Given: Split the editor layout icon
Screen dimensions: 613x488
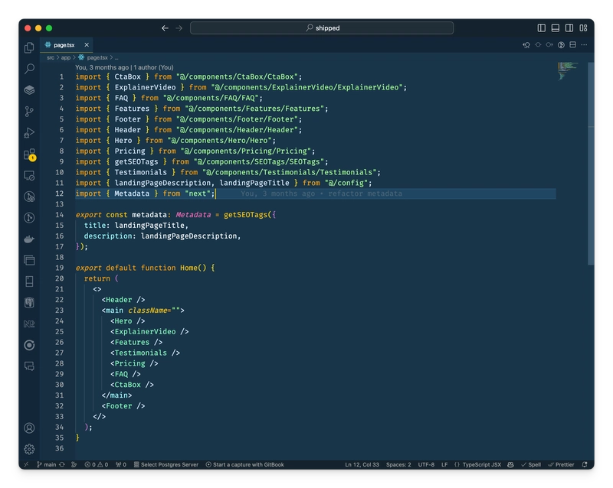Looking at the screenshot, I should coord(572,45).
